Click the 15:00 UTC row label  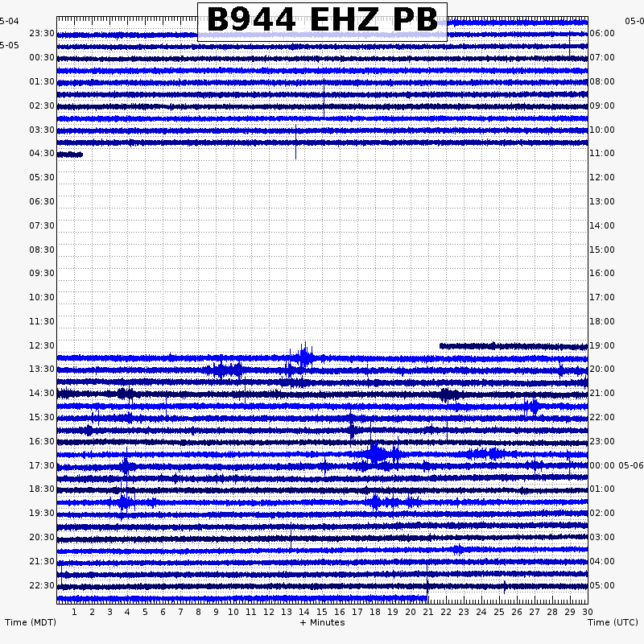coord(602,250)
